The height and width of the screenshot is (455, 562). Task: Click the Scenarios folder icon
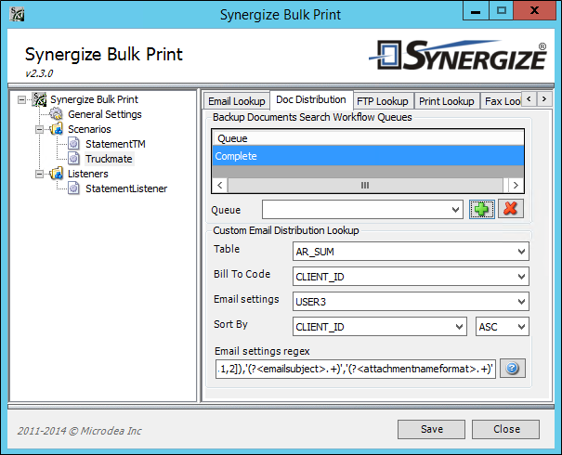56,129
